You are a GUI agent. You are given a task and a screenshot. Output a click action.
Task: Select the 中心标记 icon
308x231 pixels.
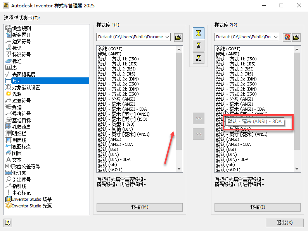coord(8,192)
